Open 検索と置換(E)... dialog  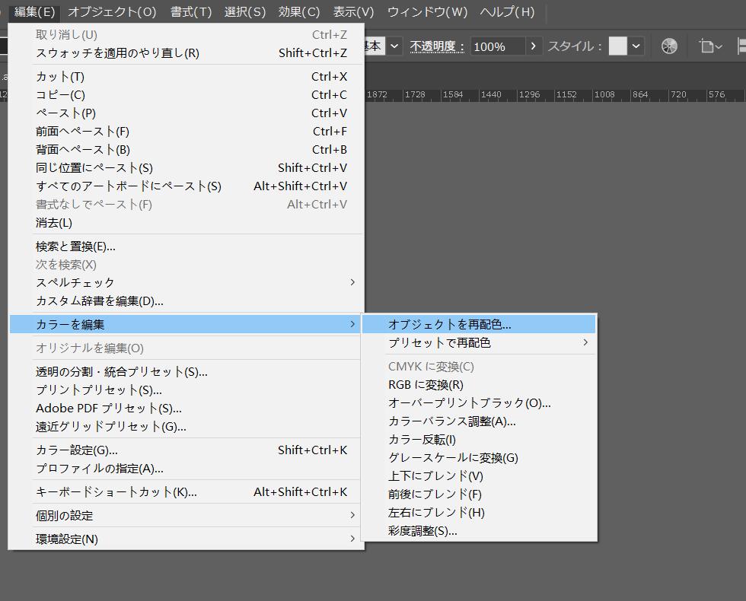(187, 246)
